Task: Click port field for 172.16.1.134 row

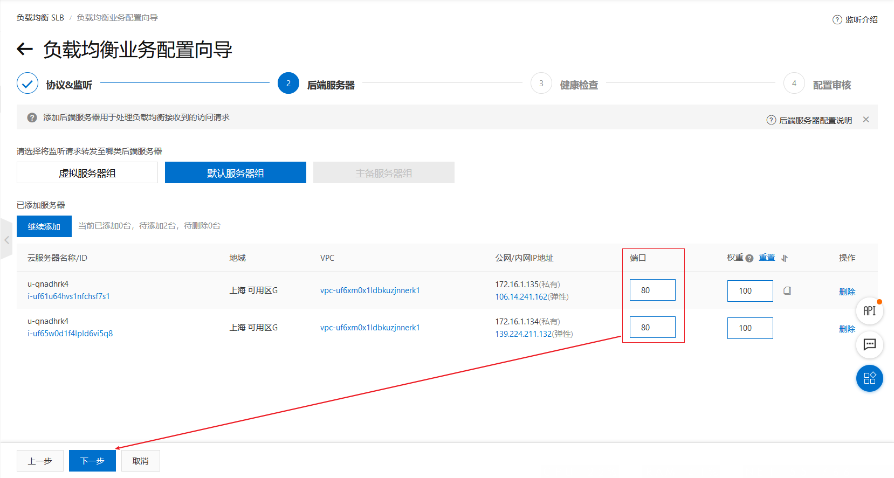Action: (x=652, y=327)
